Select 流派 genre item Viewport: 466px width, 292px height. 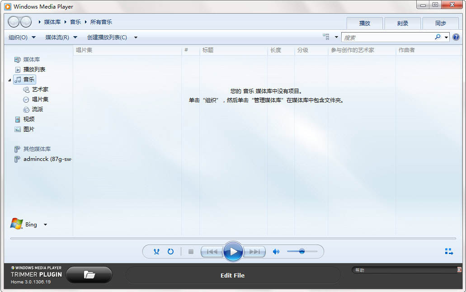(33, 109)
